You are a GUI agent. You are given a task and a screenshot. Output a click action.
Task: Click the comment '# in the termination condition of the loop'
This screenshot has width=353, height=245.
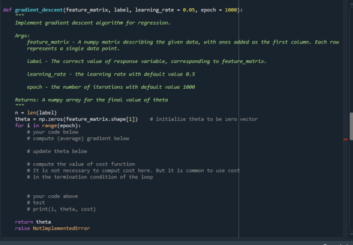point(90,177)
